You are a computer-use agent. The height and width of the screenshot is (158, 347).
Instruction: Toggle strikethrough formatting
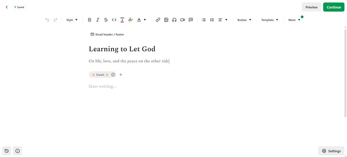click(x=106, y=20)
